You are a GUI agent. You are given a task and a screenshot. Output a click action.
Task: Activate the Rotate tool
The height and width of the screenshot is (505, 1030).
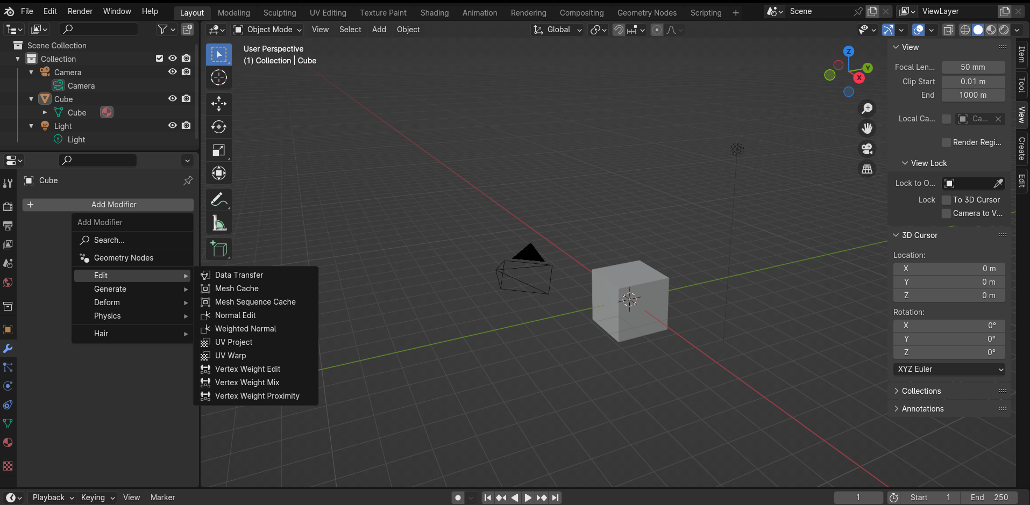[x=219, y=127]
